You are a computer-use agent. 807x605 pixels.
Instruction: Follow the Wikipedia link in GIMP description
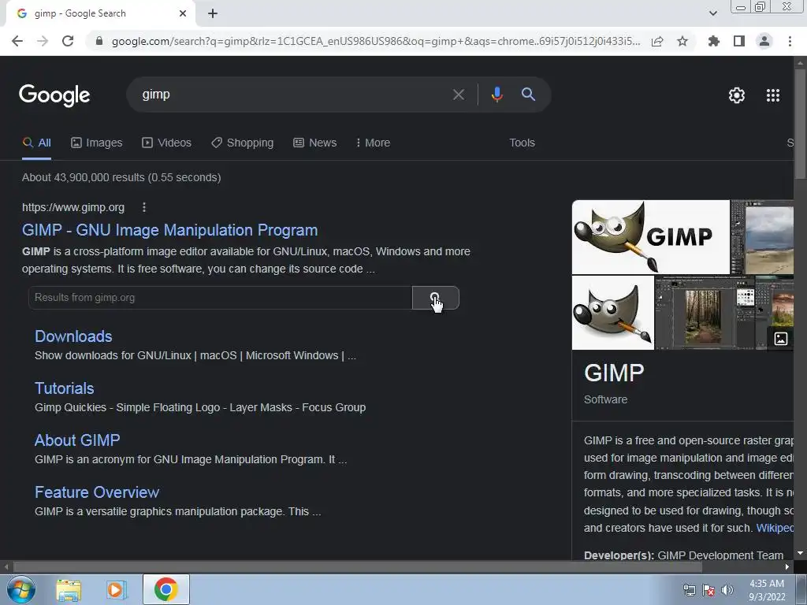(x=775, y=528)
